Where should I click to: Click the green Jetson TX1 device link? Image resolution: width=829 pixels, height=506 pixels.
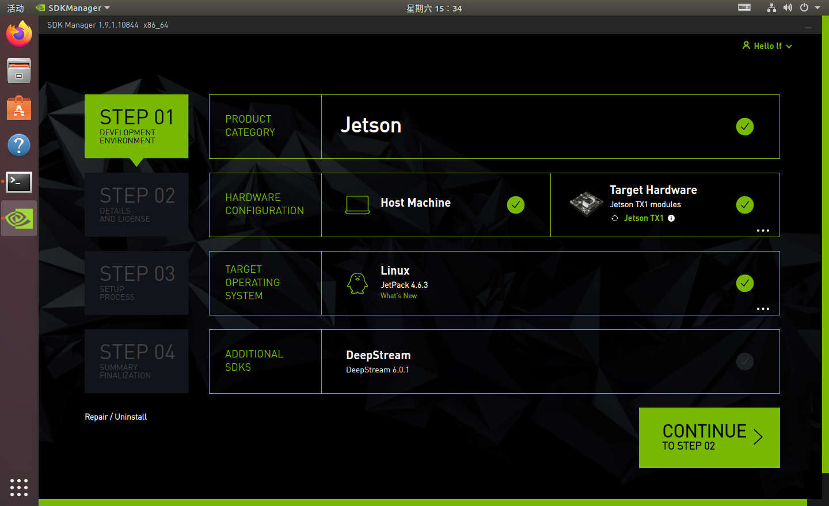(644, 218)
